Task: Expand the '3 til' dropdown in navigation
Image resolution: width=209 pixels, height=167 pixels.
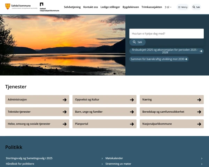Action: point(168,7)
